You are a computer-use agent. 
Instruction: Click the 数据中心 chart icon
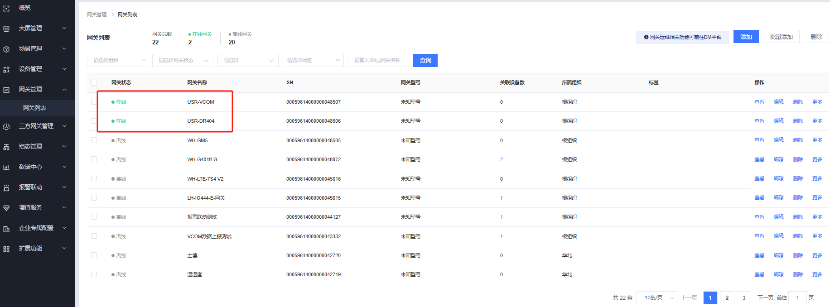pyautogui.click(x=6, y=167)
